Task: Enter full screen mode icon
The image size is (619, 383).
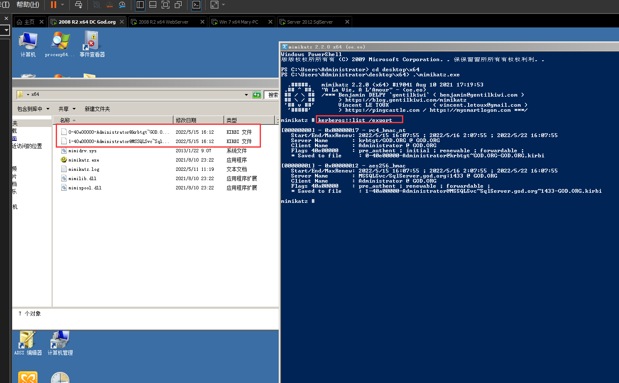Action: pyautogui.click(x=166, y=5)
